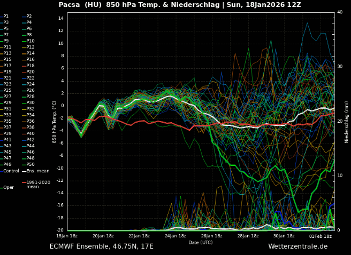Click the 01Feb 18z date axis label

321,236
